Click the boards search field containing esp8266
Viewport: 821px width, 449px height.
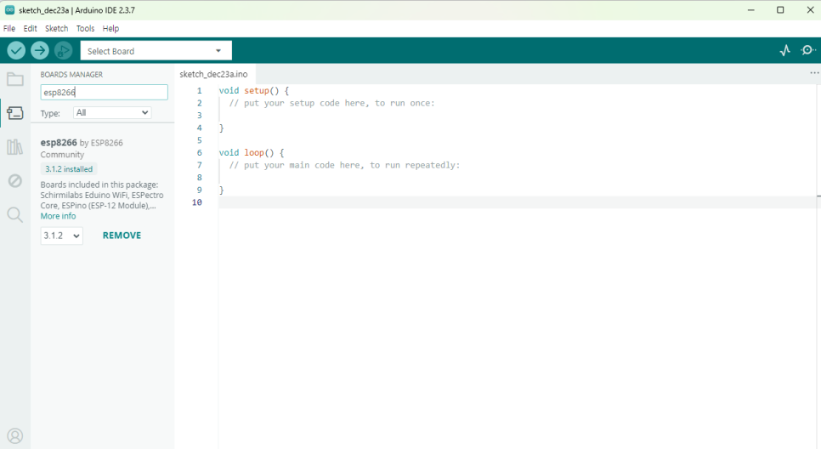(x=105, y=92)
